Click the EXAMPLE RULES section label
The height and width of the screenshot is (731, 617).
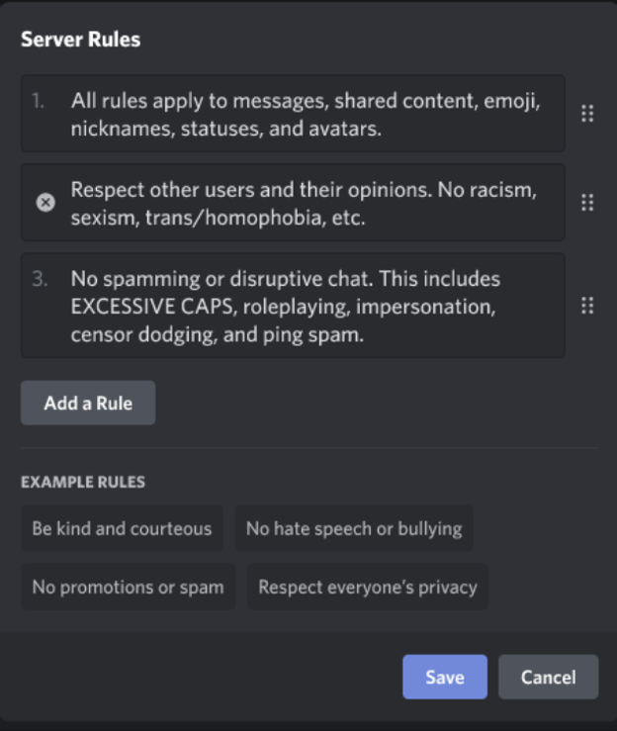click(83, 482)
